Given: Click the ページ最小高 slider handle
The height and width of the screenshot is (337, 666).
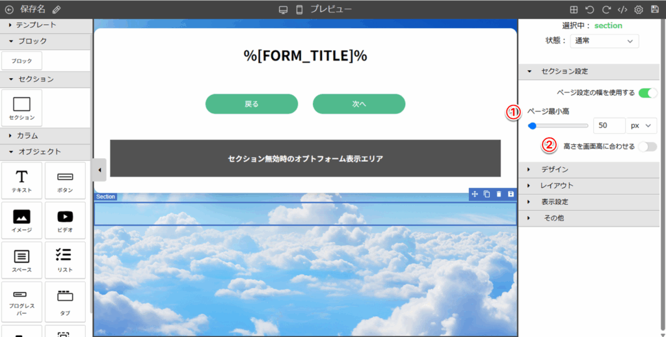Looking at the screenshot, I should tap(532, 126).
